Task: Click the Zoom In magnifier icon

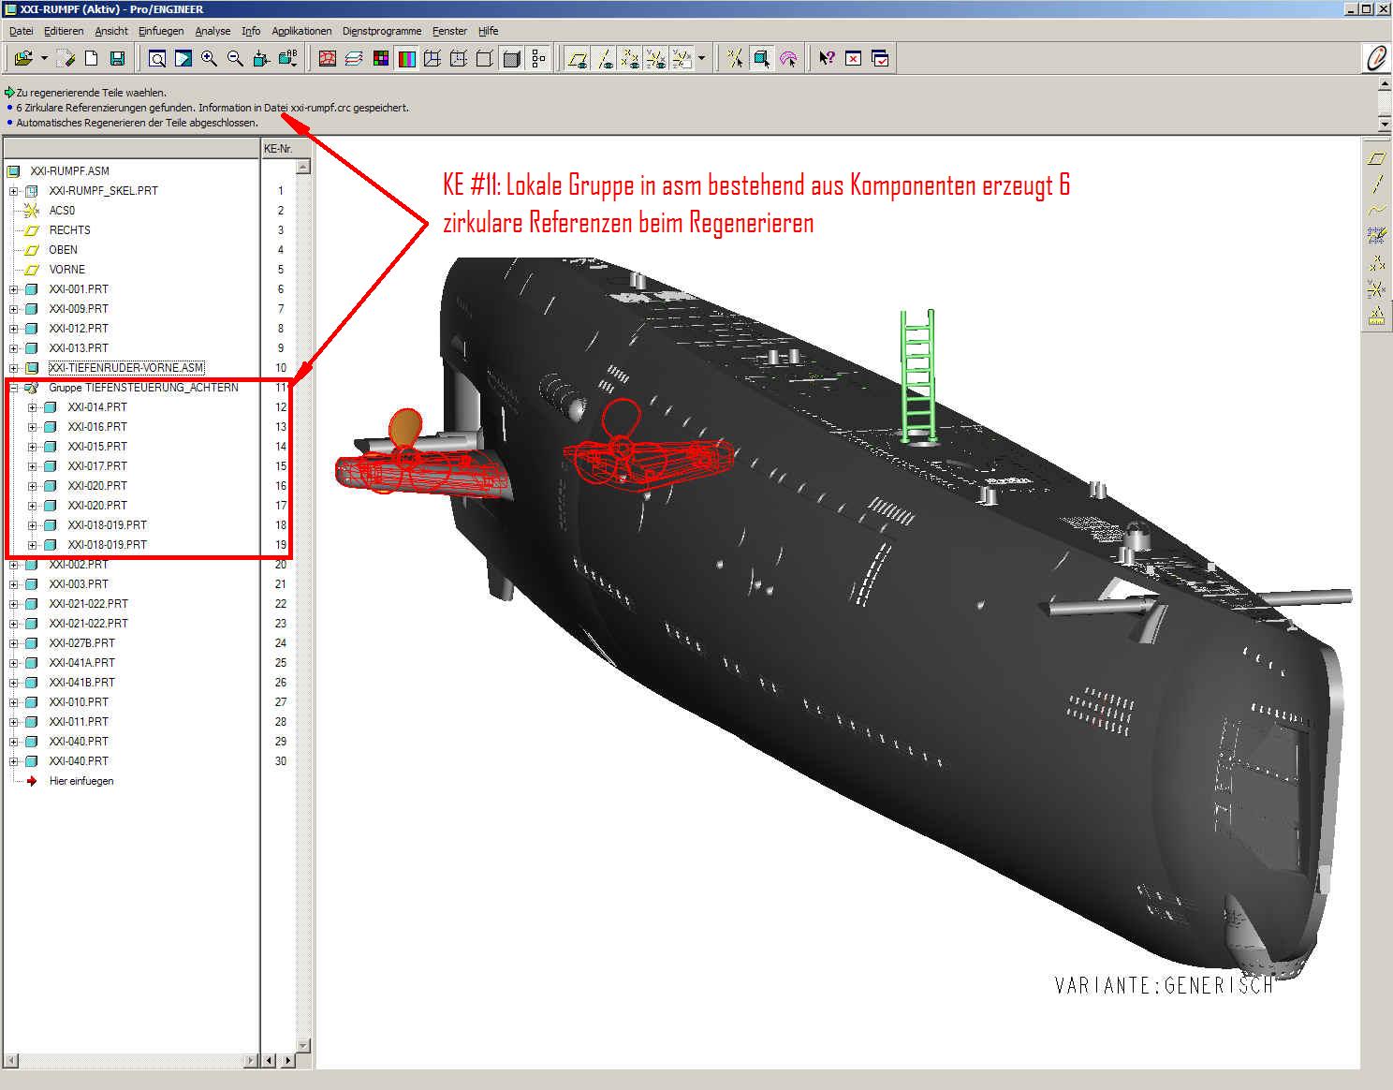Action: (209, 59)
